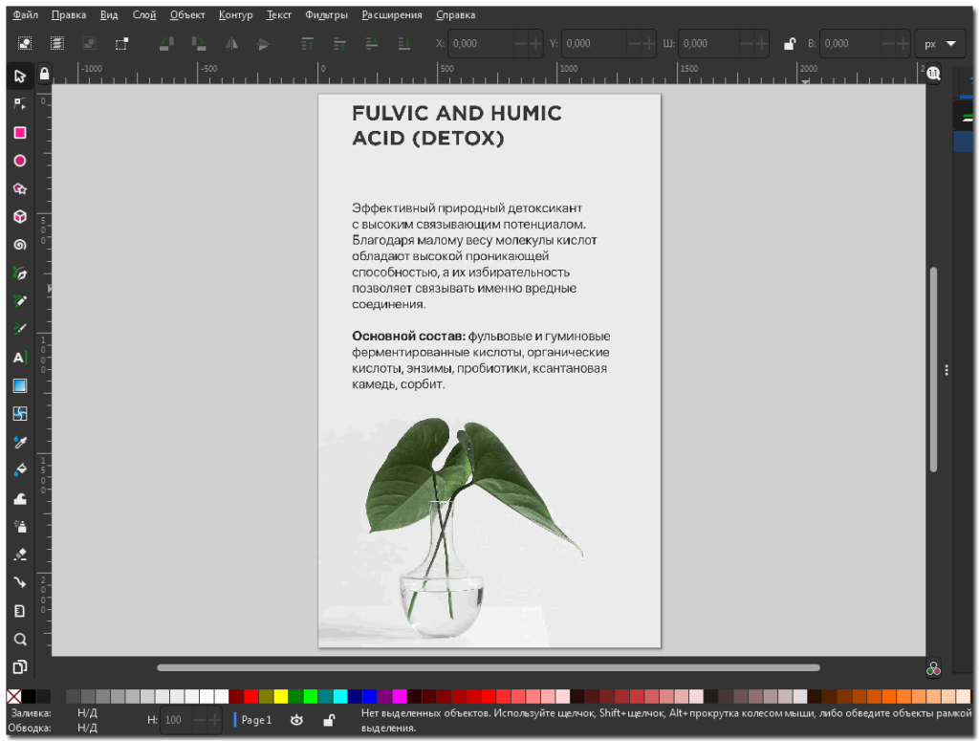Select the Rectangle tool

tap(19, 133)
